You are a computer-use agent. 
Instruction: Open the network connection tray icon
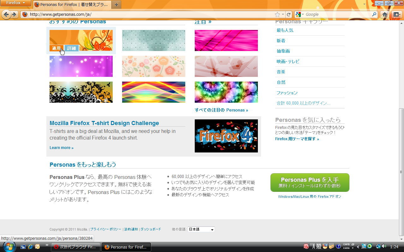tap(378, 246)
